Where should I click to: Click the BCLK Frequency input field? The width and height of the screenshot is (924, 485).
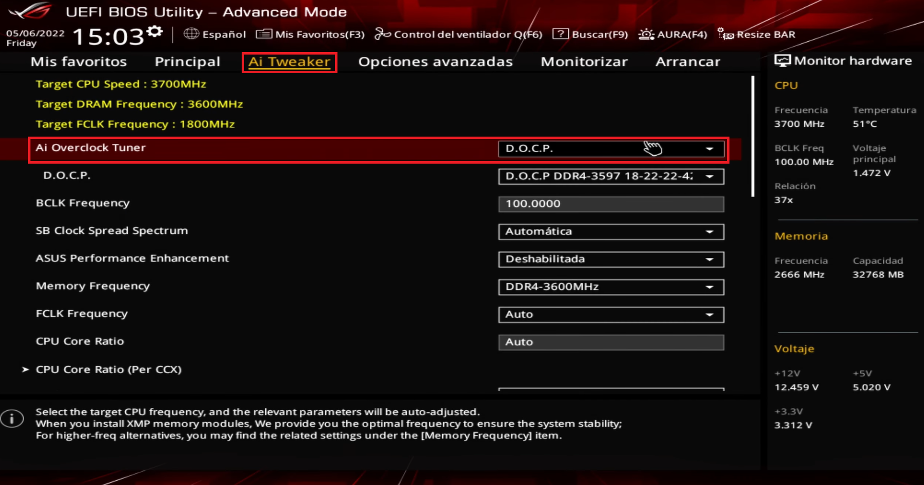611,203
